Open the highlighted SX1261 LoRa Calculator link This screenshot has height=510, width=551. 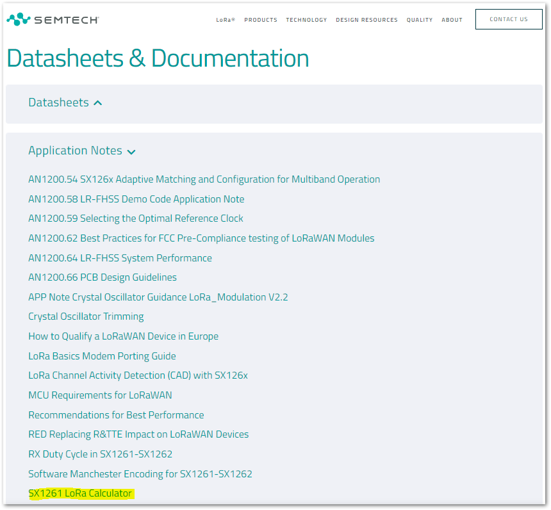pyautogui.click(x=80, y=493)
